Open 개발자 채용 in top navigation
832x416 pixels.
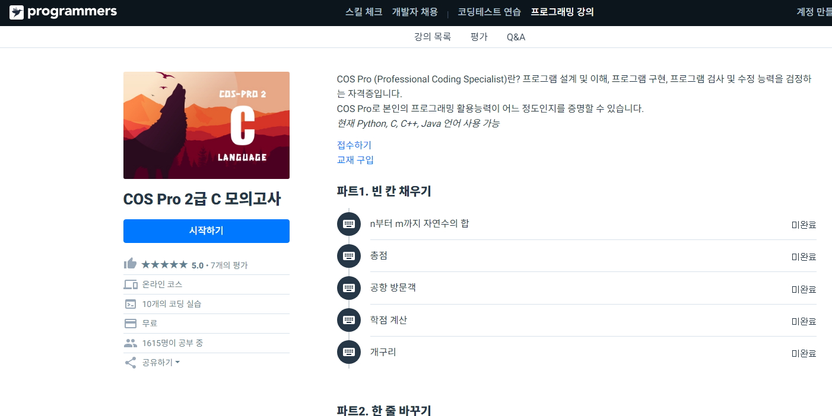click(415, 12)
